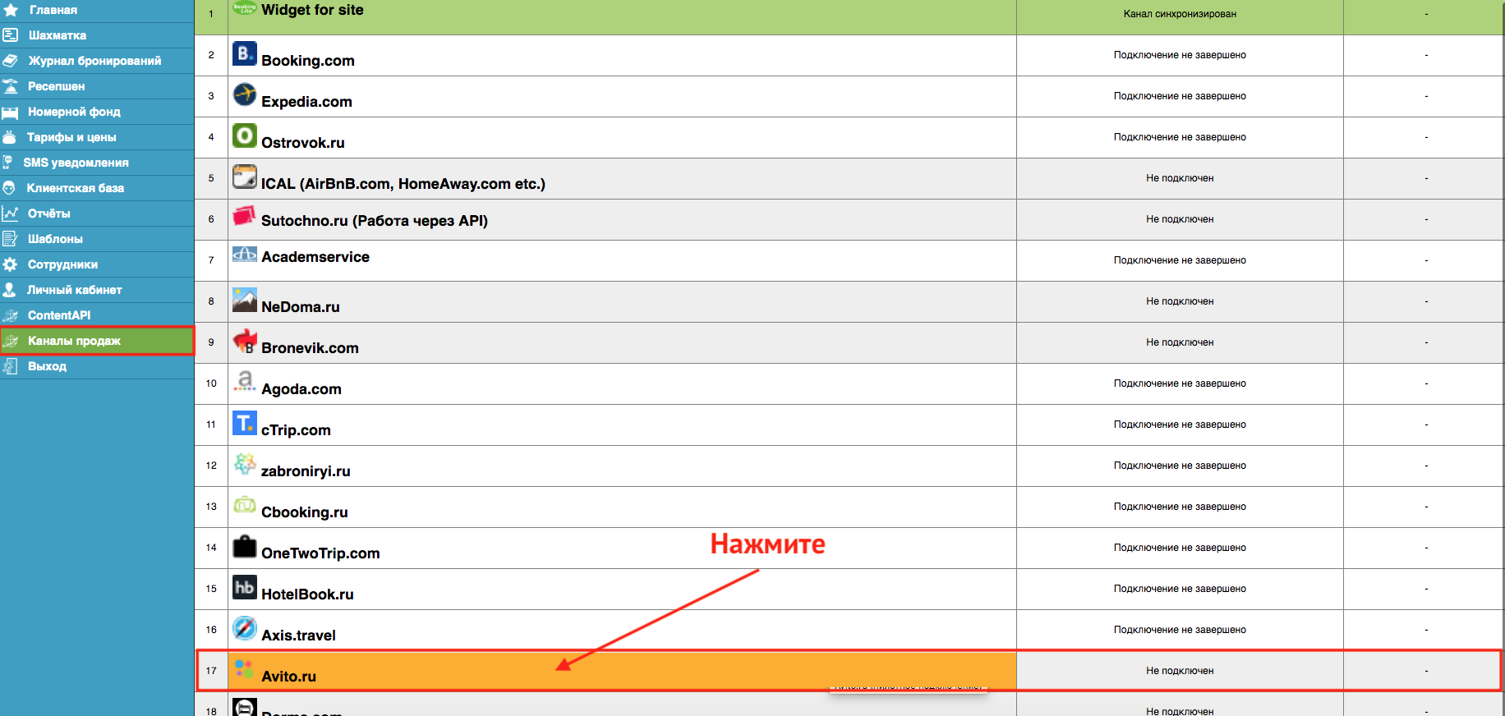Click Agoda.com row status Подключение не завершено
Viewport: 1505px width, 716px height.
coord(1180,383)
